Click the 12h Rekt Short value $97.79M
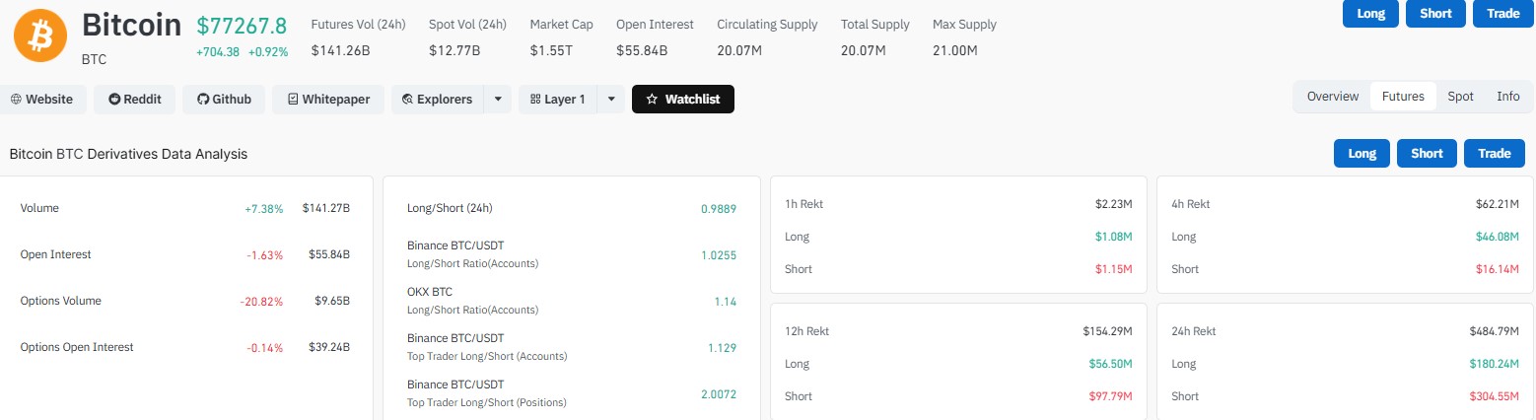Viewport: 1536px width, 420px height. [x=1111, y=396]
